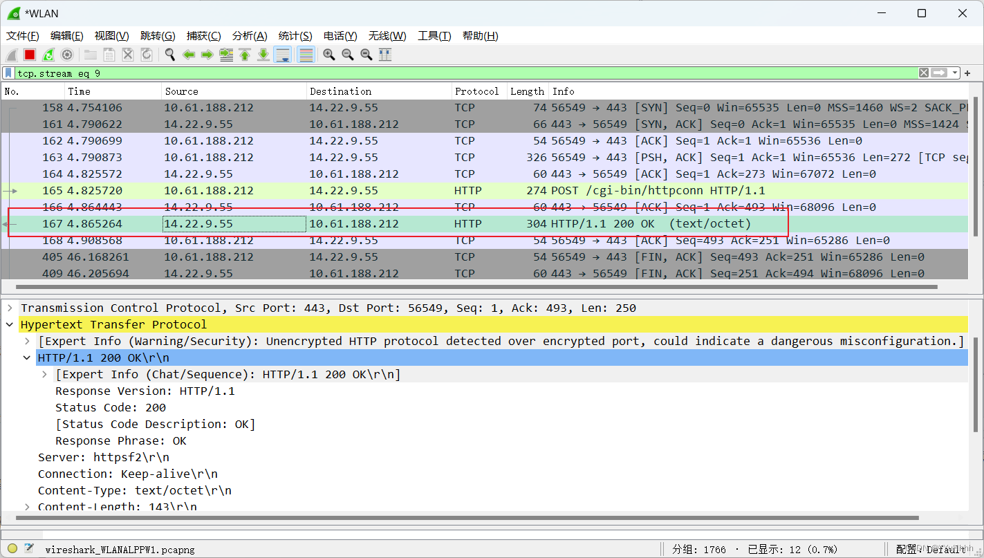Expand the Content-Length: 143 row
The height and width of the screenshot is (558, 984).
[27, 507]
